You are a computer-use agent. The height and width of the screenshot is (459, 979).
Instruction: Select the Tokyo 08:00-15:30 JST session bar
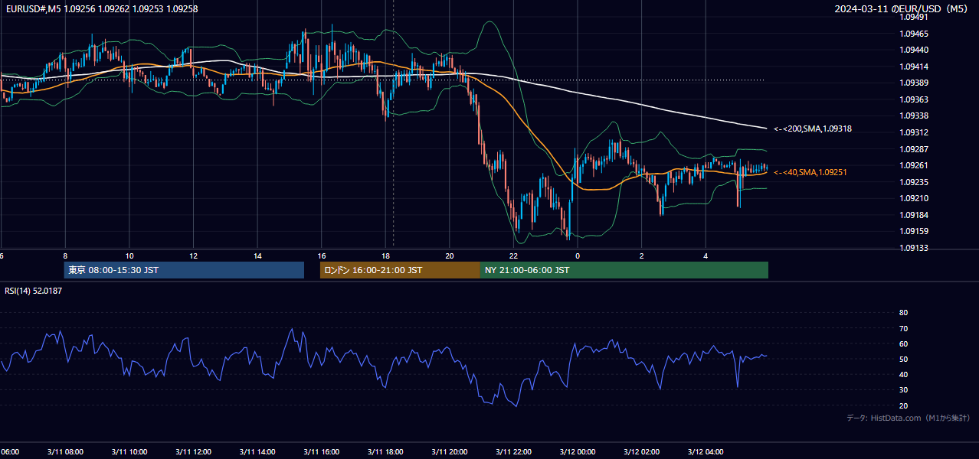click(184, 270)
